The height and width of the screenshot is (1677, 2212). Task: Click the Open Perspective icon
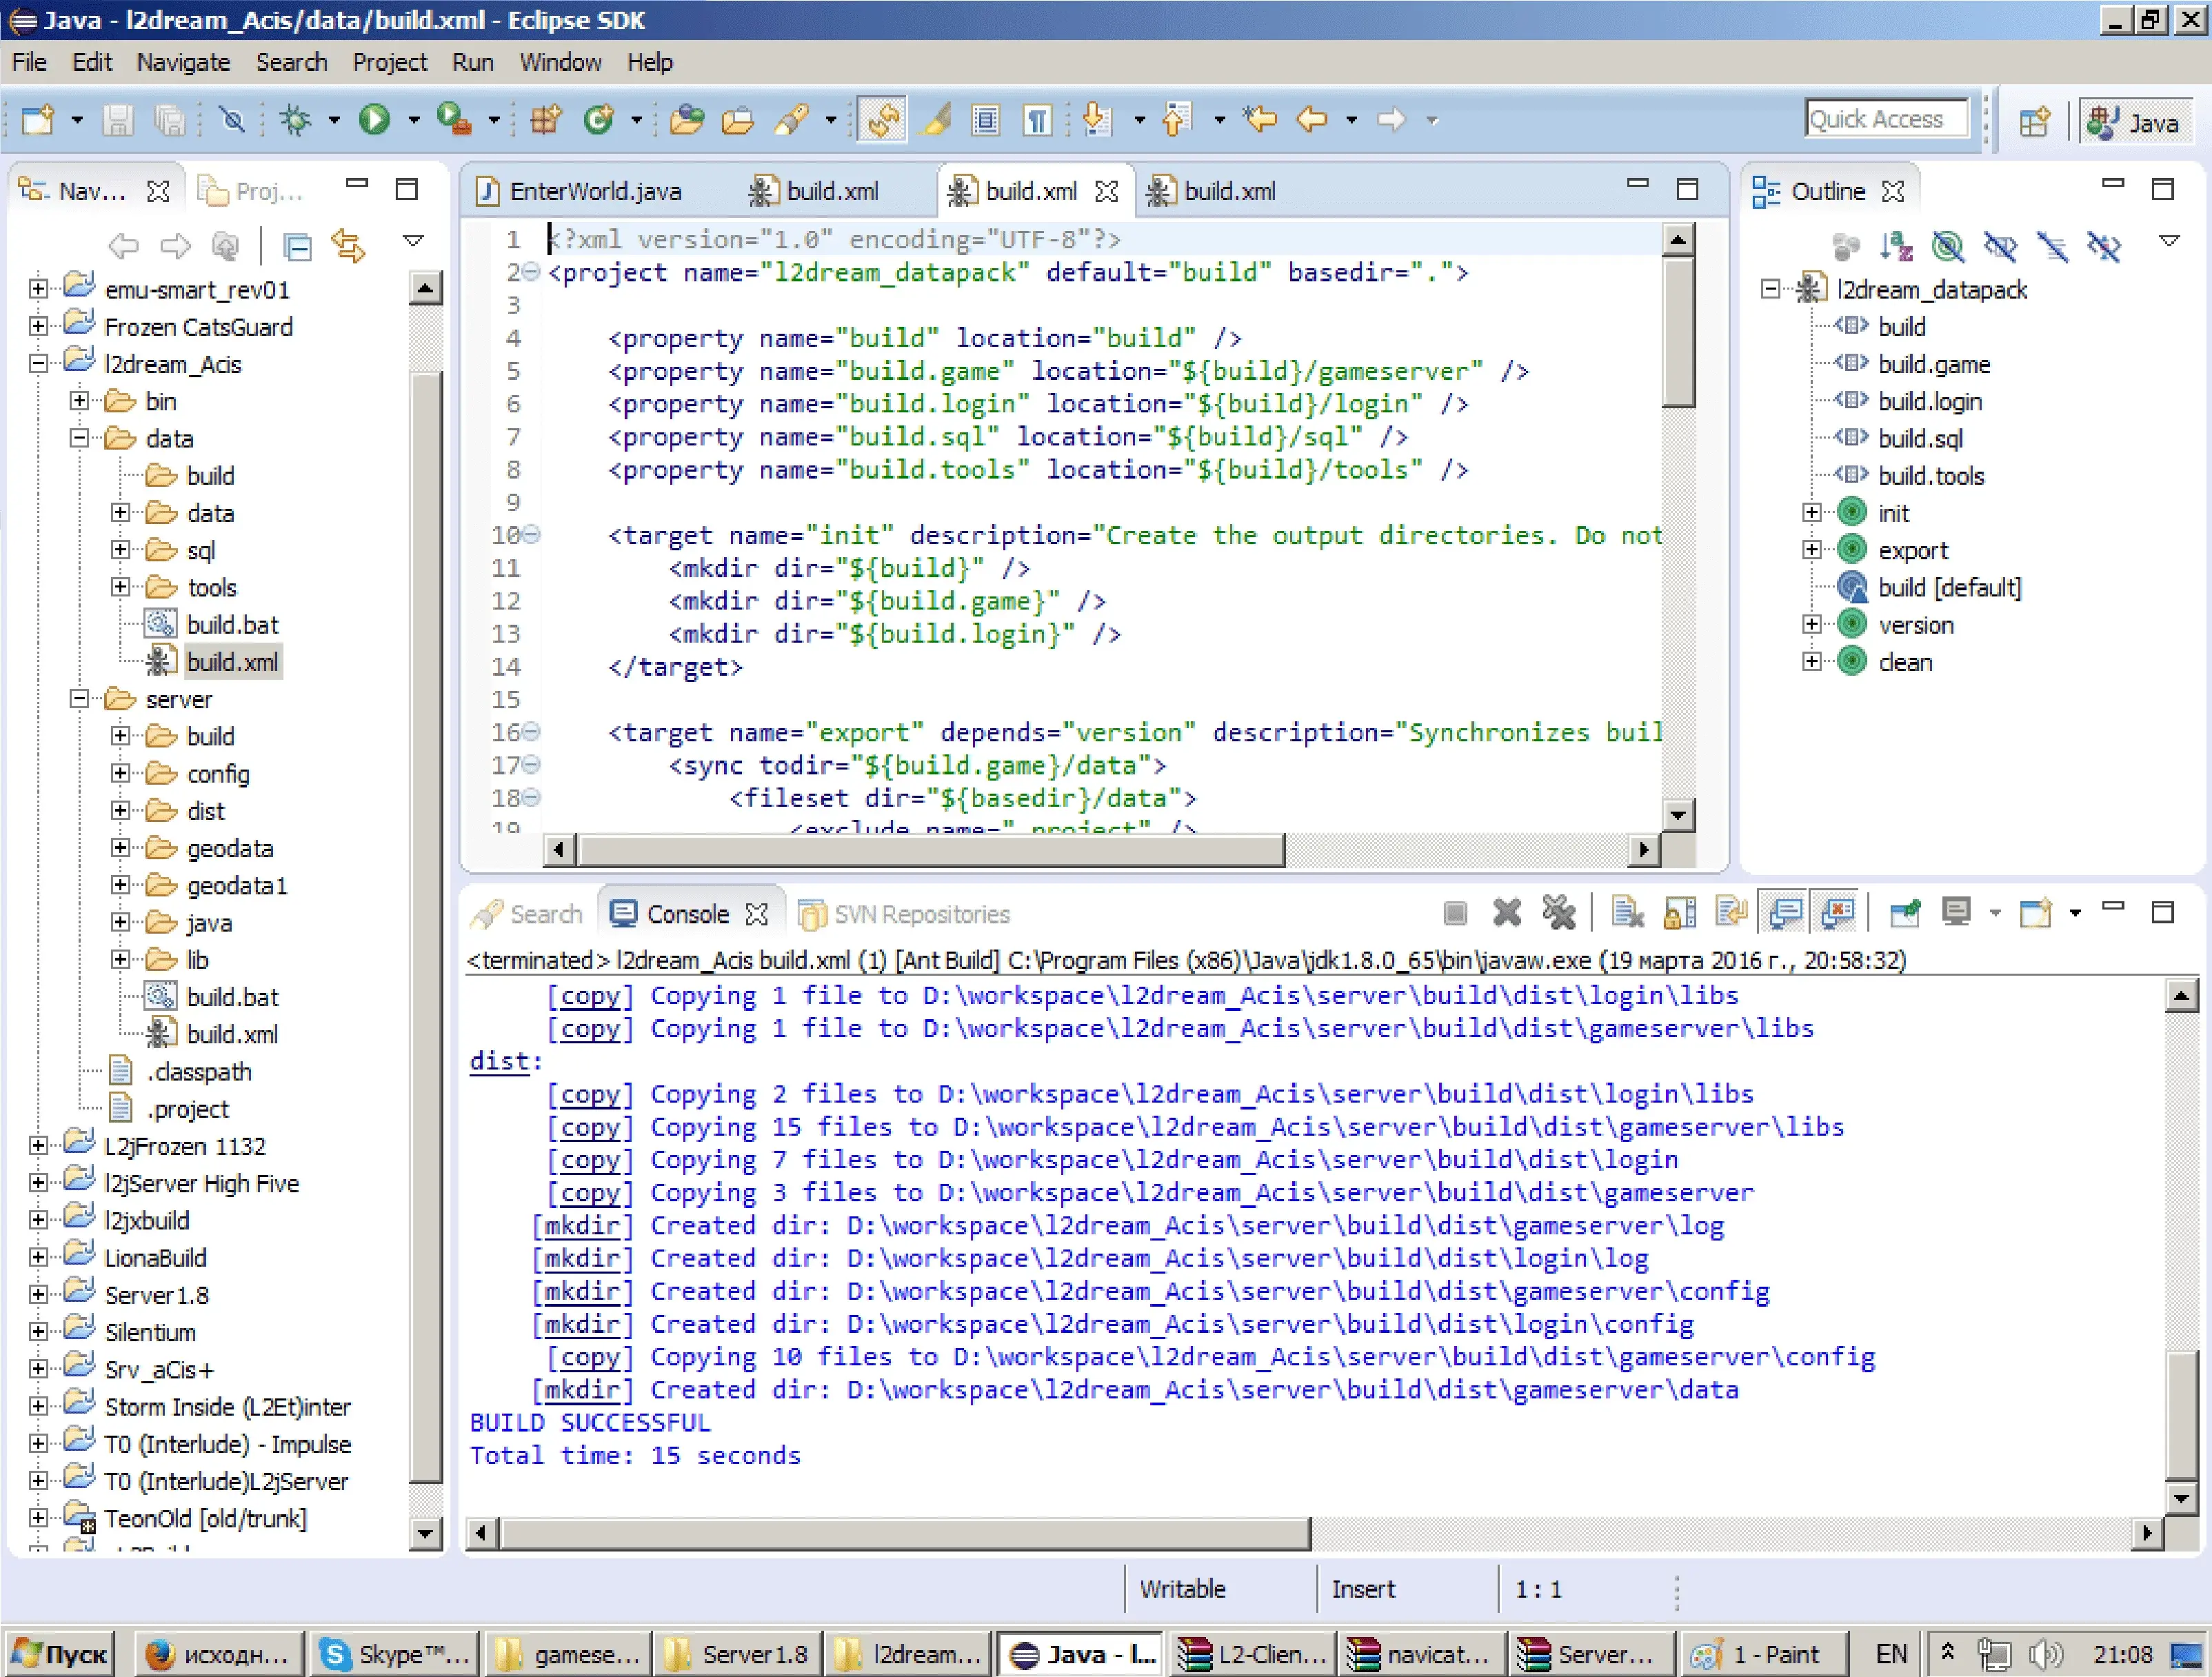coord(2034,121)
